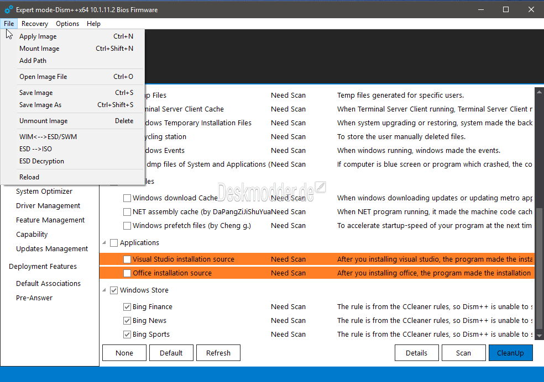Check NET assembly cache checkbox
Viewport: 544px width, 382px height.
[127, 212]
